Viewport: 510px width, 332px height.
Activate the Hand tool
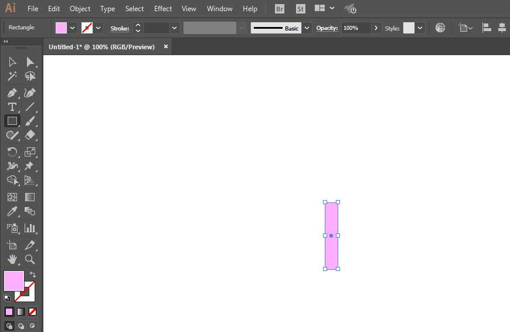click(12, 259)
